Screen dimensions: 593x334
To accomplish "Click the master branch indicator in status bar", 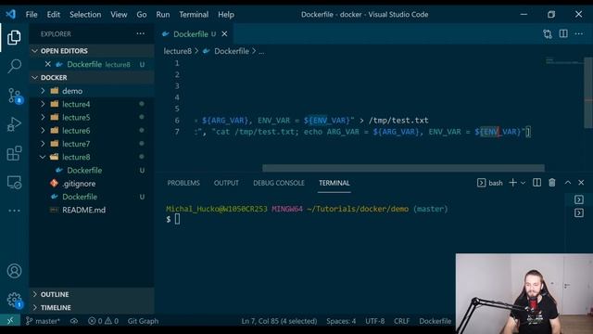I will [x=43, y=321].
